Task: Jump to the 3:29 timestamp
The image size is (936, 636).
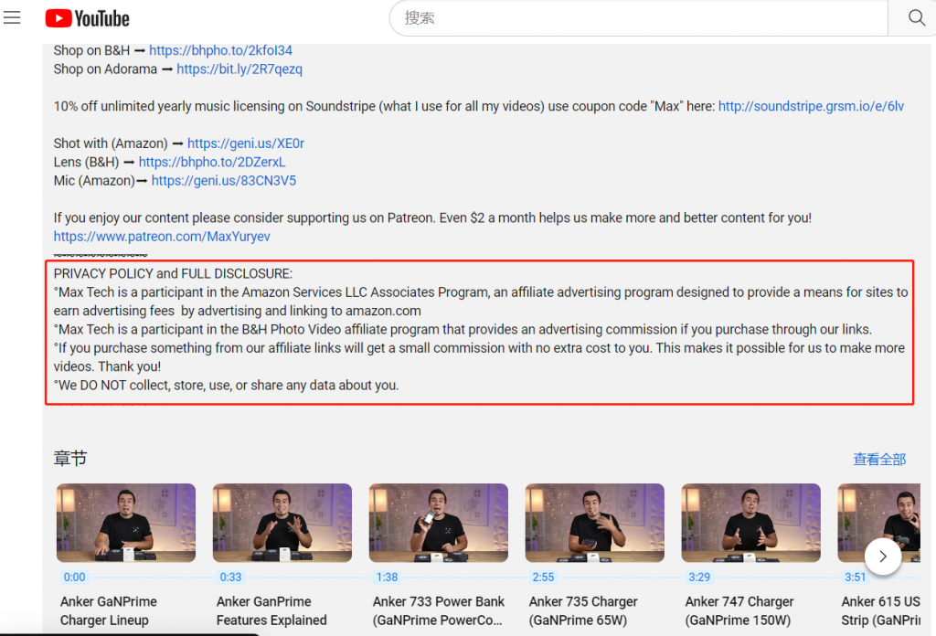Action: 699,578
